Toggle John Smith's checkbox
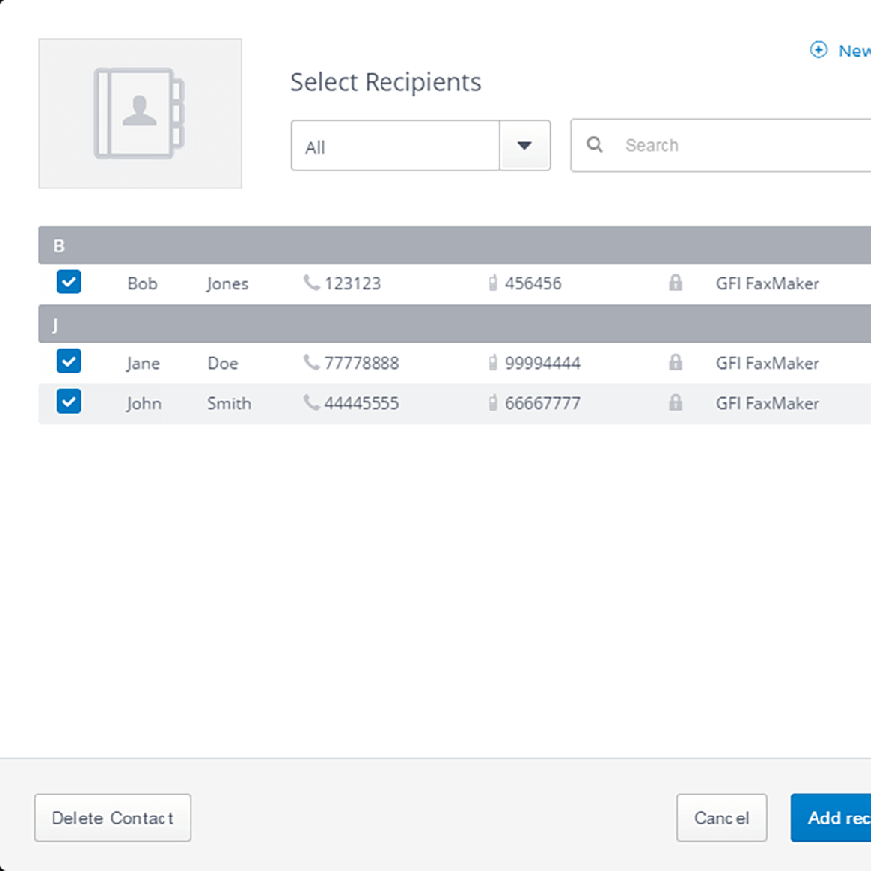 (x=69, y=402)
